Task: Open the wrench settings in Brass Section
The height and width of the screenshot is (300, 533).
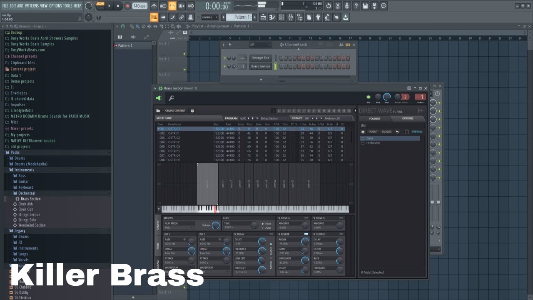Action: pyautogui.click(x=171, y=98)
